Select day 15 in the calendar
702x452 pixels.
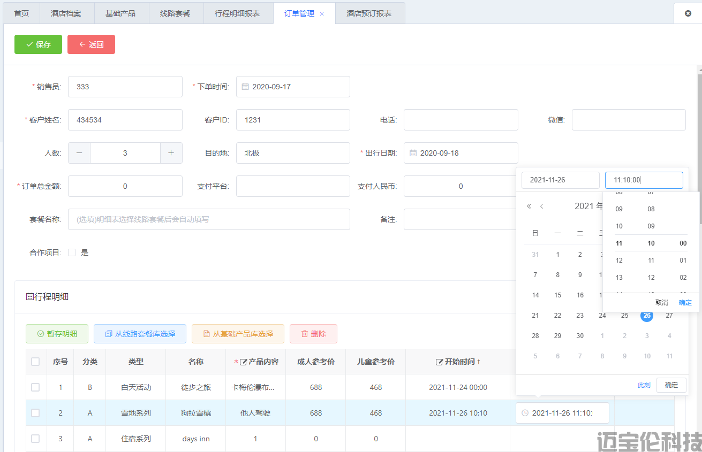click(557, 295)
